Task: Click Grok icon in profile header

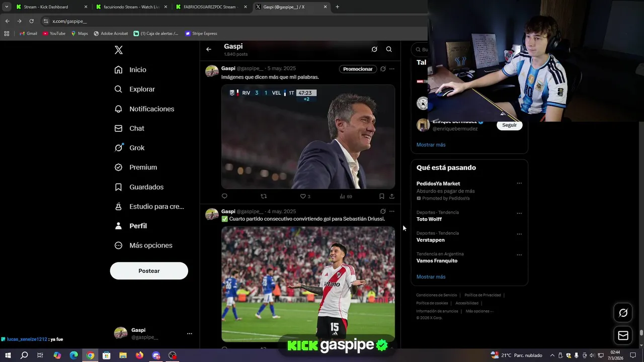Action: point(374,49)
